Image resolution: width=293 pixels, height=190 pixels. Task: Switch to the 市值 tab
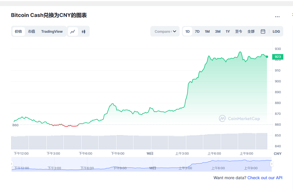pyautogui.click(x=31, y=32)
